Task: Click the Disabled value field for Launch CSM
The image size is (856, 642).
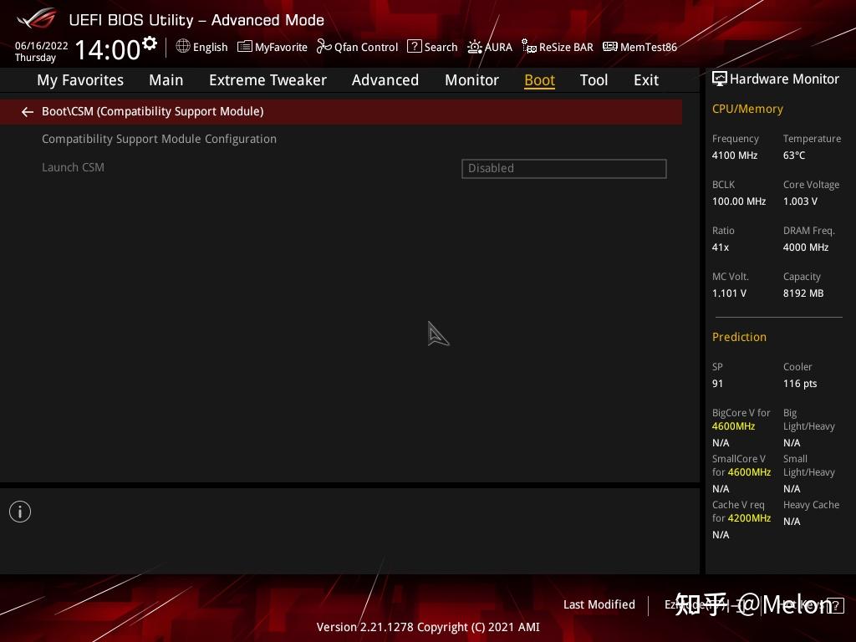Action: pos(564,168)
